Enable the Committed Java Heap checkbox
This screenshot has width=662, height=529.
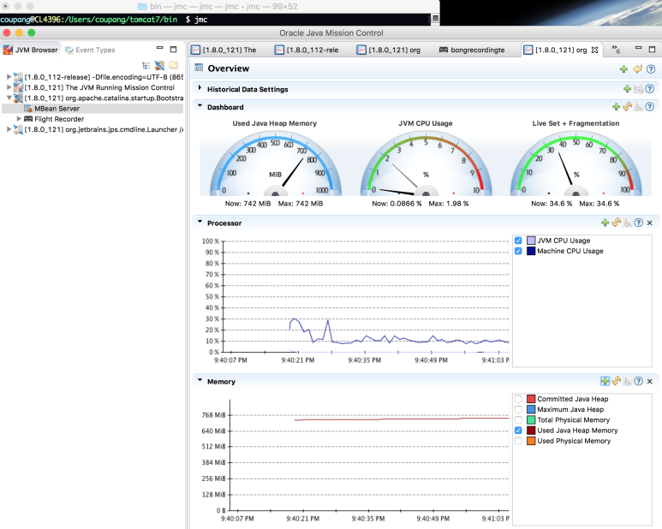click(x=518, y=399)
